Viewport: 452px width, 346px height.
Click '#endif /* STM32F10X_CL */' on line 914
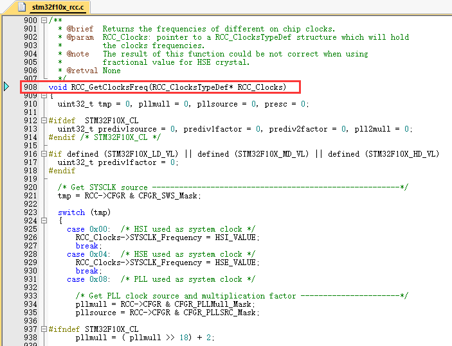click(105, 137)
